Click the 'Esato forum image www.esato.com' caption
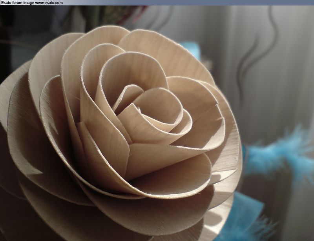The height and width of the screenshot is (241, 314). pyautogui.click(x=32, y=3)
